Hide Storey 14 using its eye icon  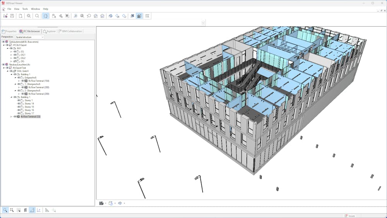pos(19,104)
